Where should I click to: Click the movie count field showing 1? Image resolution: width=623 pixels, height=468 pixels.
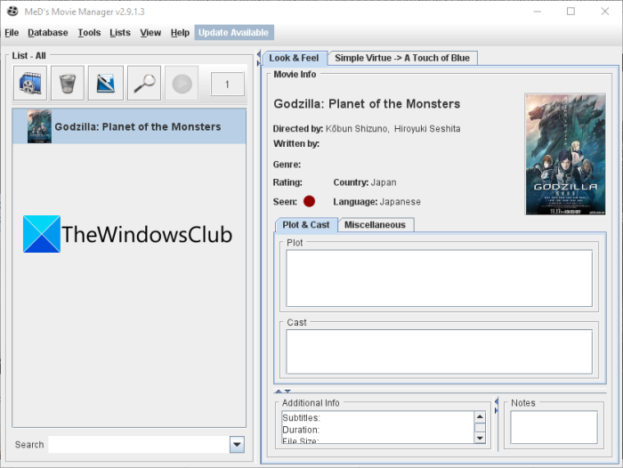tap(227, 84)
